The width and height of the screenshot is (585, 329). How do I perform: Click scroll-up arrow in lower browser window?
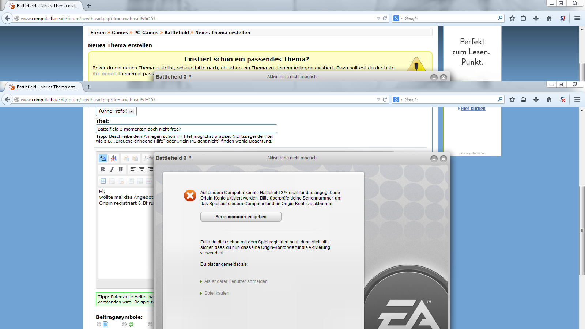pyautogui.click(x=582, y=110)
